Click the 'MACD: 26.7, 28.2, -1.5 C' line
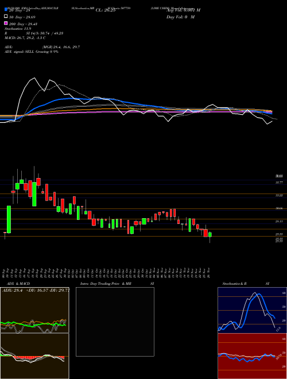The image size is (287, 379). (x=25, y=38)
